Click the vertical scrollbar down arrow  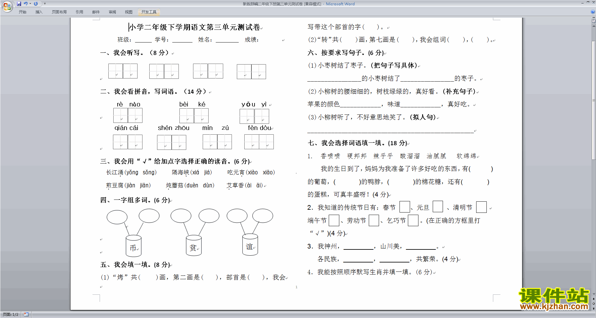coord(594,294)
